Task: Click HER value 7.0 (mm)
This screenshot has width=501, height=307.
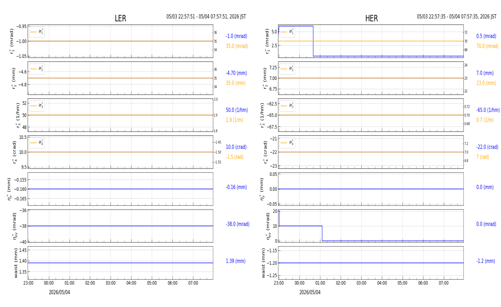Action: click(485, 73)
